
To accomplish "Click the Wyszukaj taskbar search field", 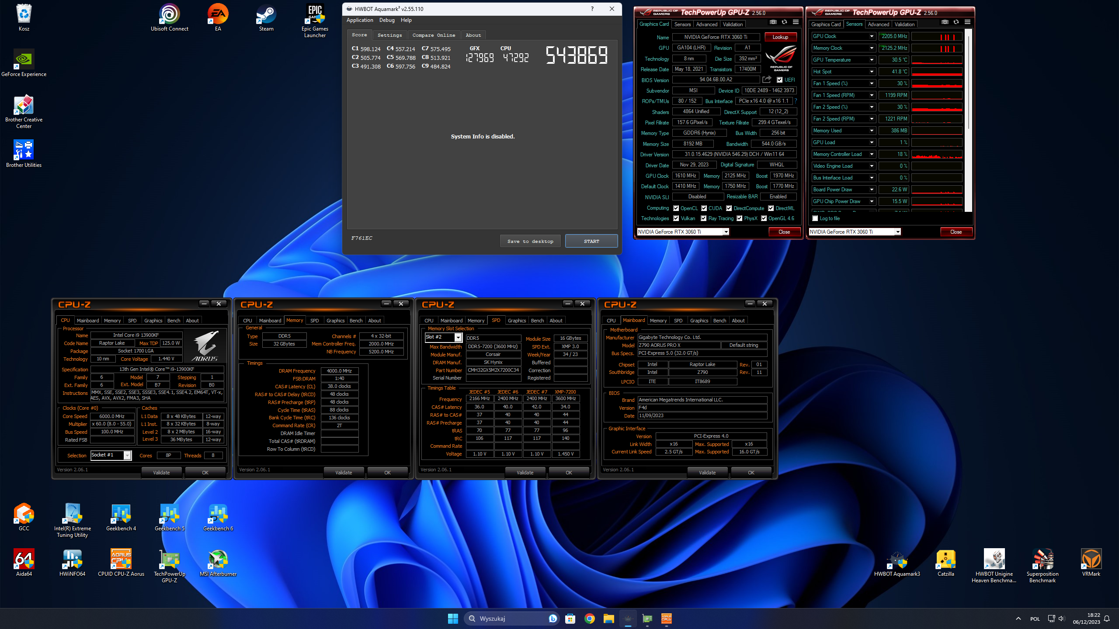I will 511,619.
